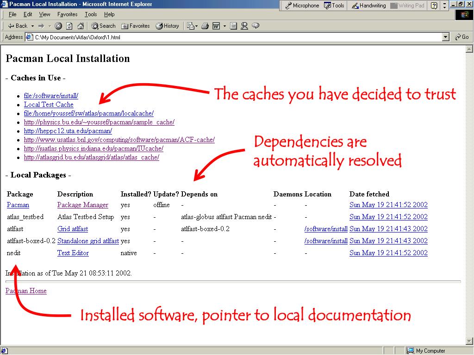Open the heppc12.uta.edu pacman link
The height and width of the screenshot is (355, 474).
click(x=68, y=131)
